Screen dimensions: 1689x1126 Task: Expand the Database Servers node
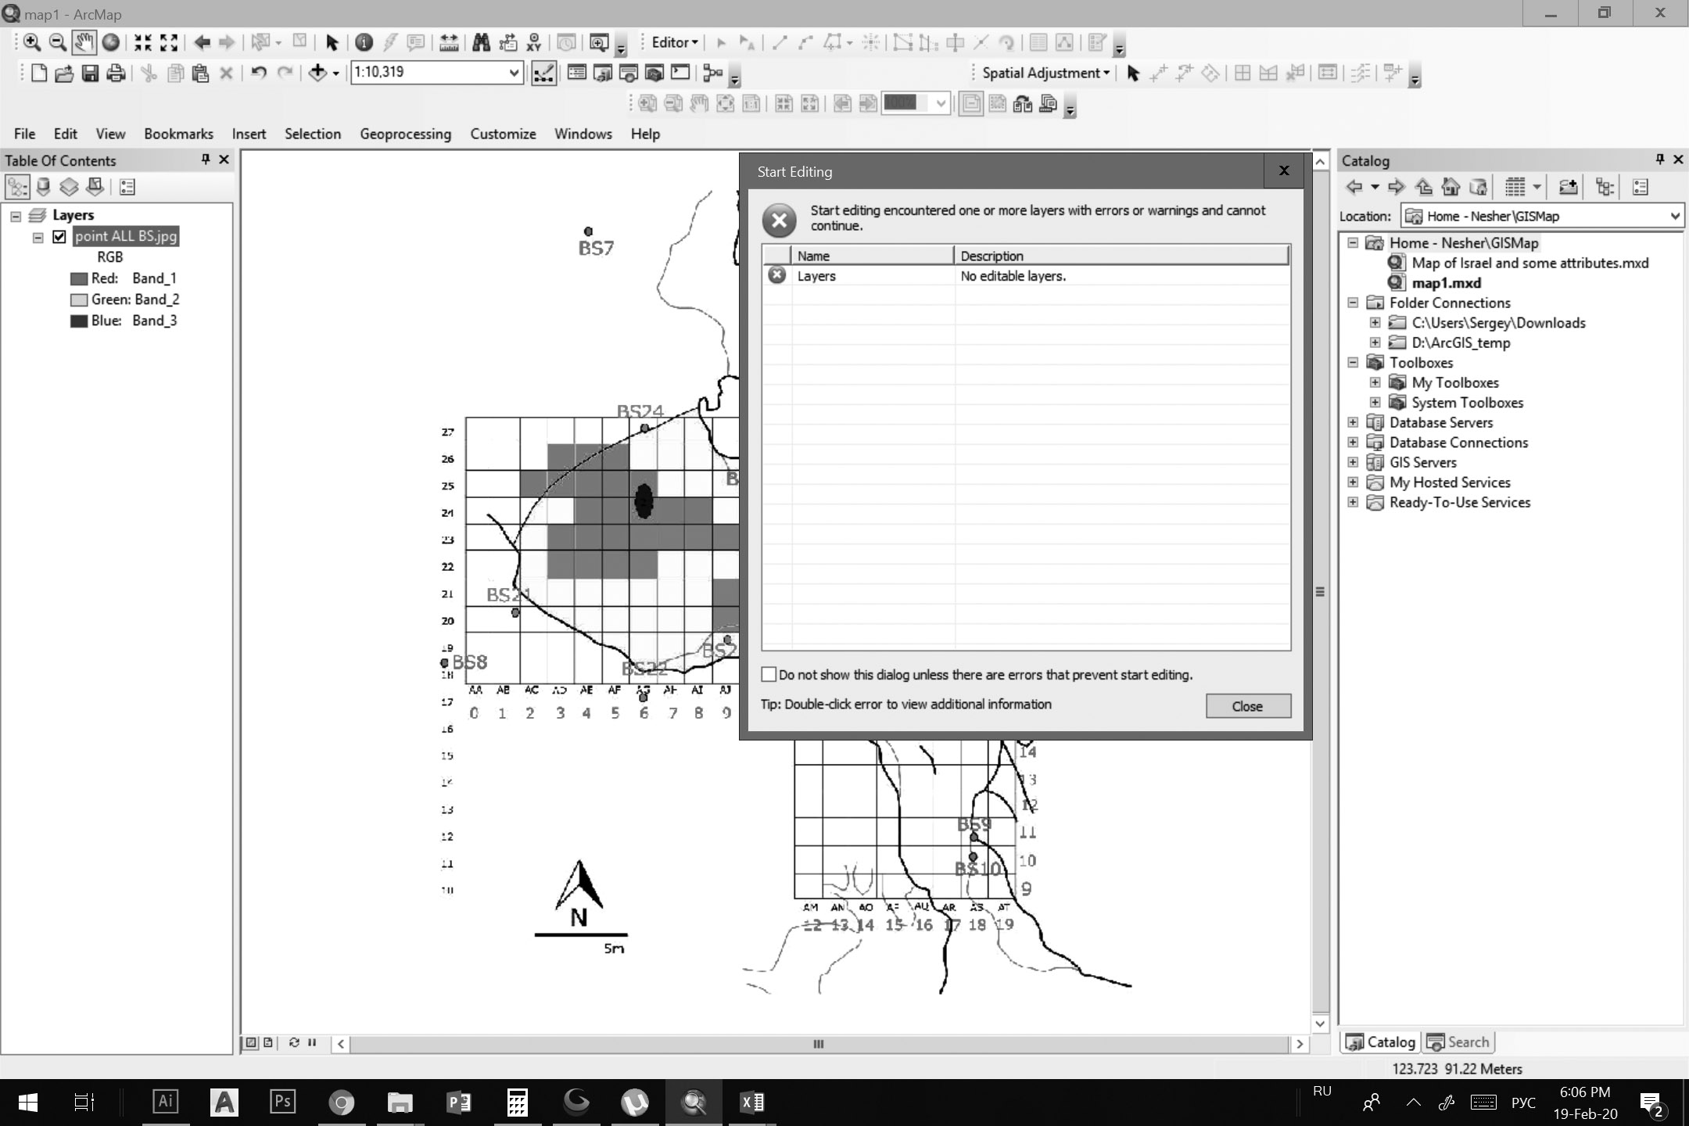[1353, 422]
